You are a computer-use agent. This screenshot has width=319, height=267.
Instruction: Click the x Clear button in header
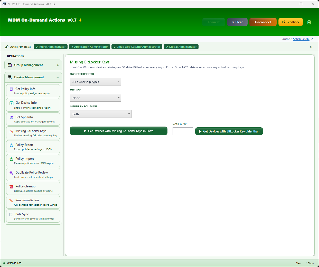point(237,22)
